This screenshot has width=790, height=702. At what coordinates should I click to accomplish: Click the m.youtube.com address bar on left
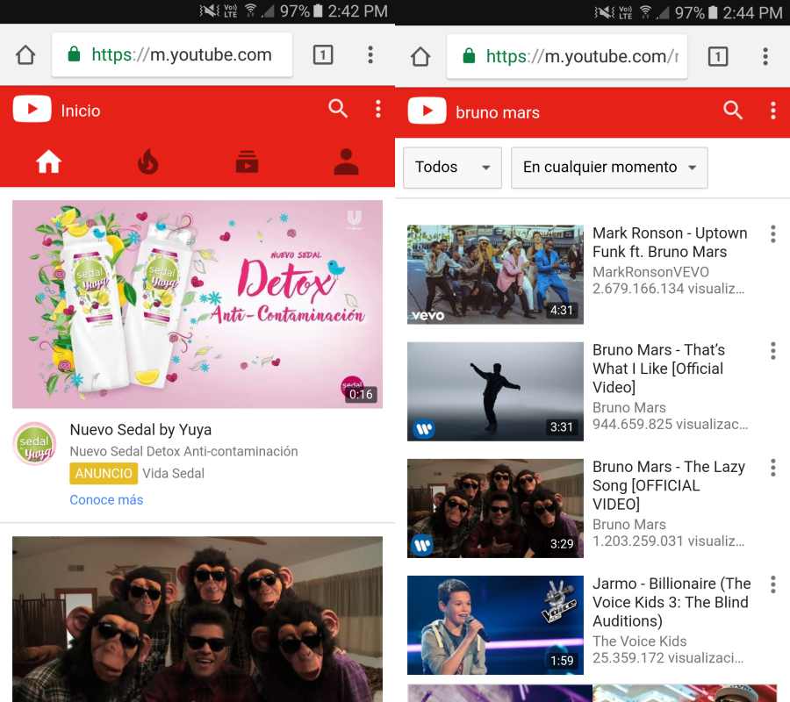[172, 55]
